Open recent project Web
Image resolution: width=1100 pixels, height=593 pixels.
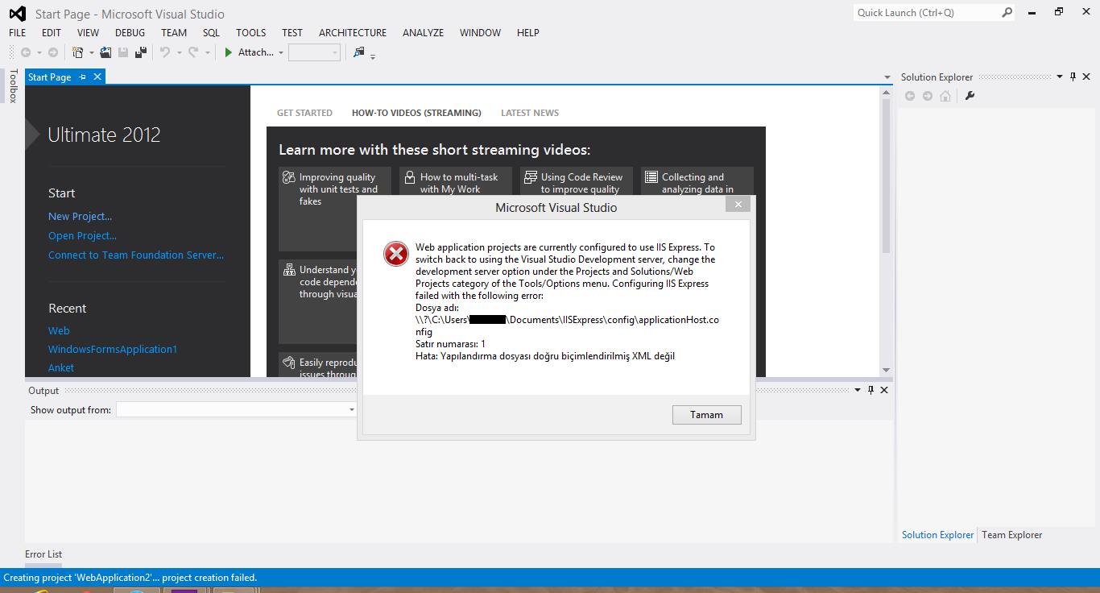click(59, 331)
